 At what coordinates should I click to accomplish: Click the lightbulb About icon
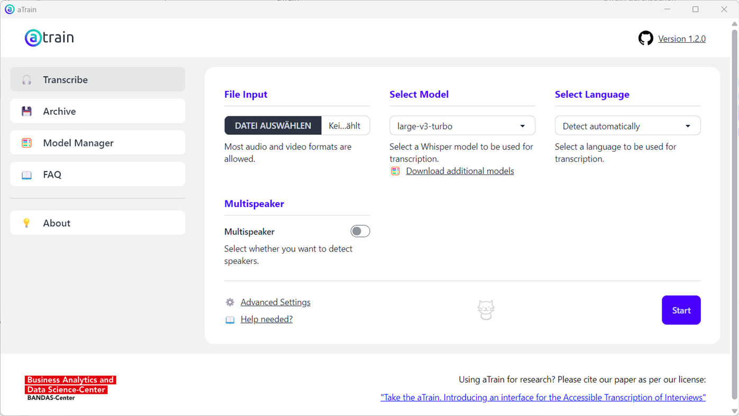(x=27, y=223)
